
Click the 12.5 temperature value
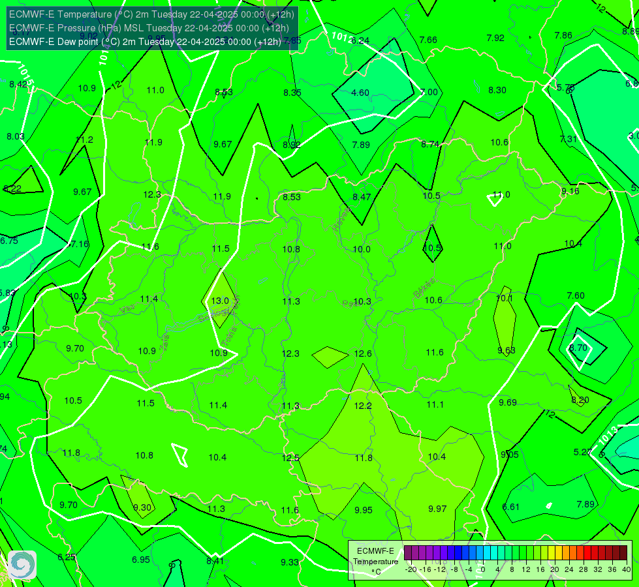point(290,458)
